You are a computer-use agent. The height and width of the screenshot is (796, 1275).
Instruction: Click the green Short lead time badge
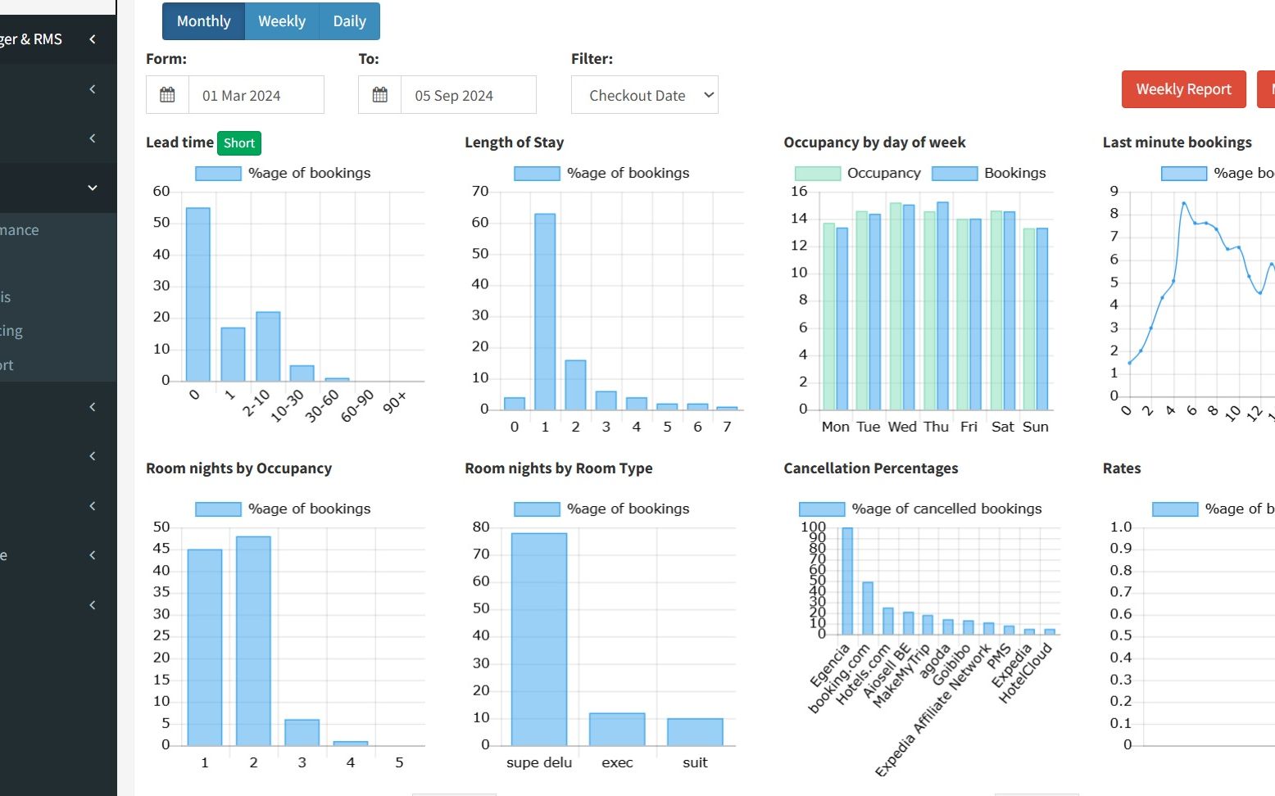[x=239, y=143]
